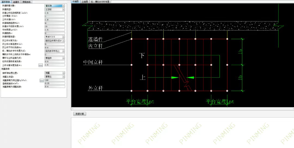Open the 脚手架放置位置 dropdown (地基)
Image resolution: width=294 pixels, height=148 pixels.
[55, 73]
